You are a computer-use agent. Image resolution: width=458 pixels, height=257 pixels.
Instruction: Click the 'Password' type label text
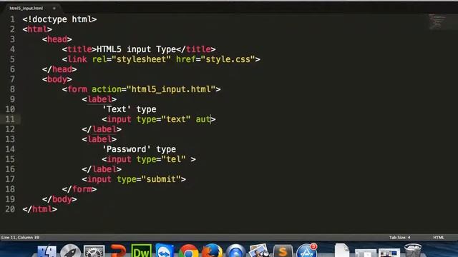139,149
